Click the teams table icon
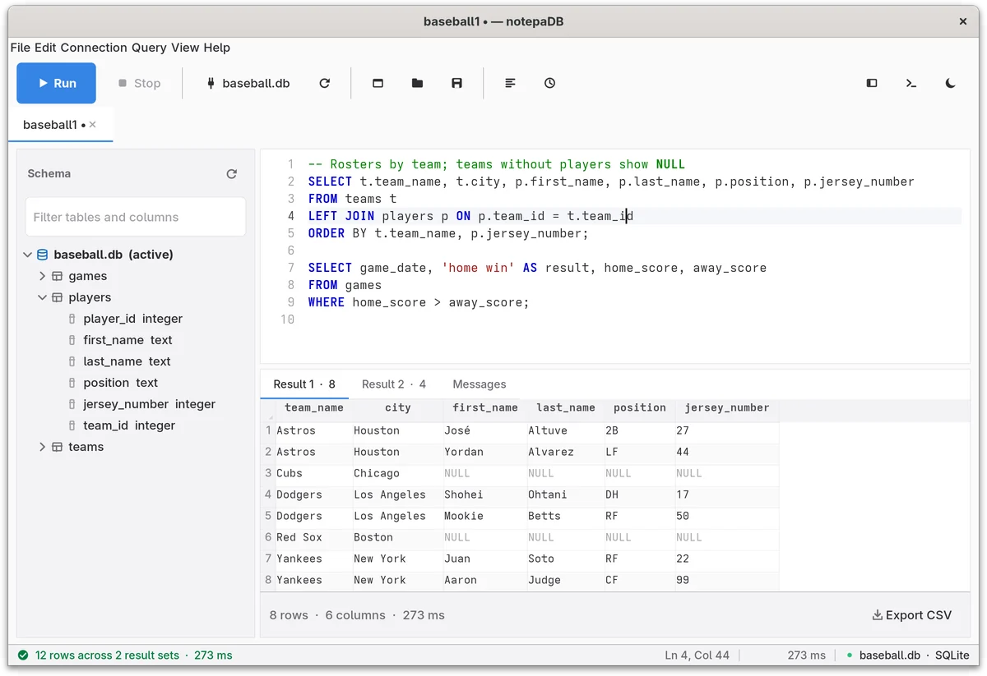The image size is (987, 676). tap(58, 447)
